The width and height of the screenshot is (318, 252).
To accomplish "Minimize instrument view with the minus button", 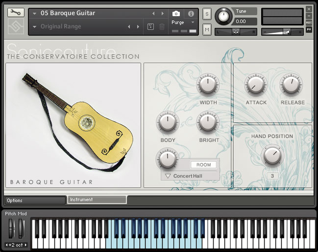I will 309,16.
